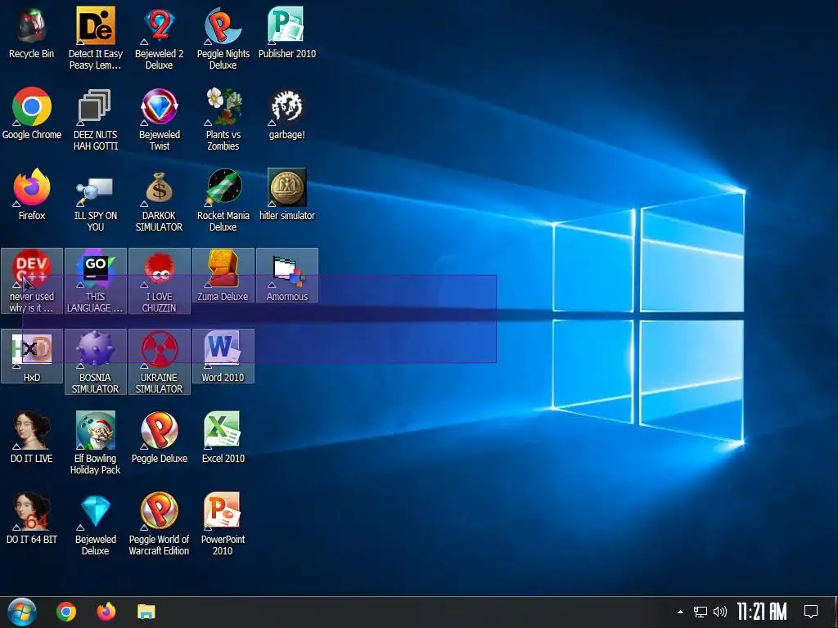Launch Firefox from the taskbar

point(106,612)
